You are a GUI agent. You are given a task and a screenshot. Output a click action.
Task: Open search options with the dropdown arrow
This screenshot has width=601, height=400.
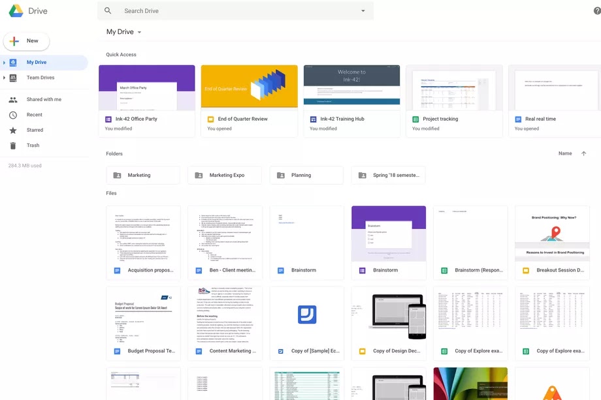(363, 10)
